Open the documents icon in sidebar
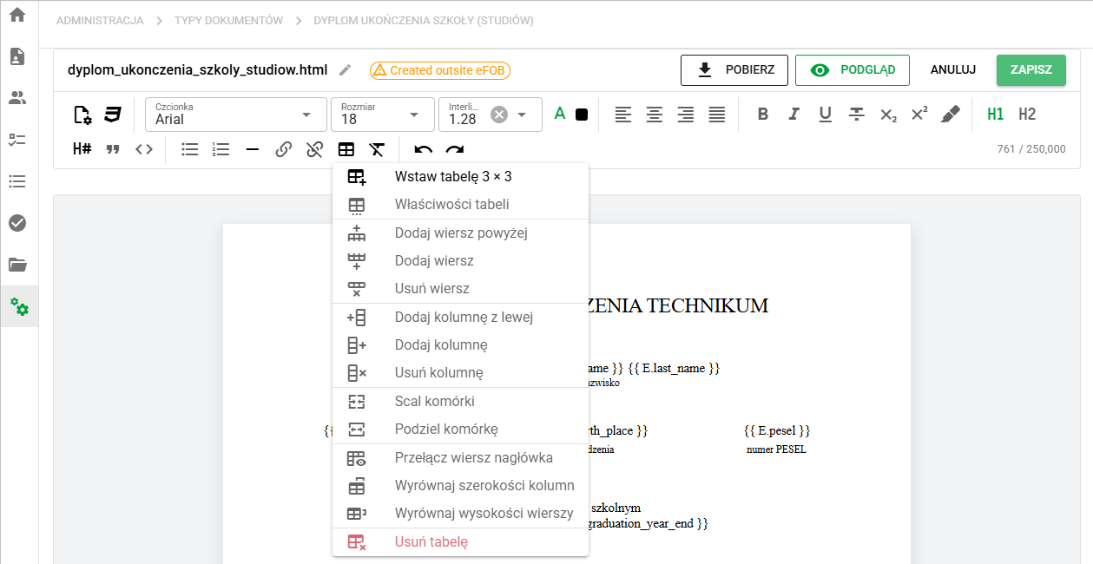 (x=17, y=56)
